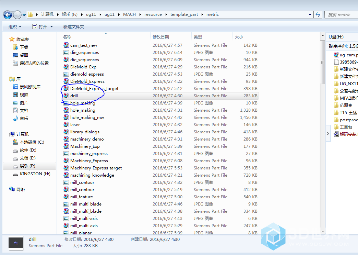Viewport: 358px width, 255px height.
Task: Click the machinery_express JPEG image icon
Action: (x=66, y=154)
